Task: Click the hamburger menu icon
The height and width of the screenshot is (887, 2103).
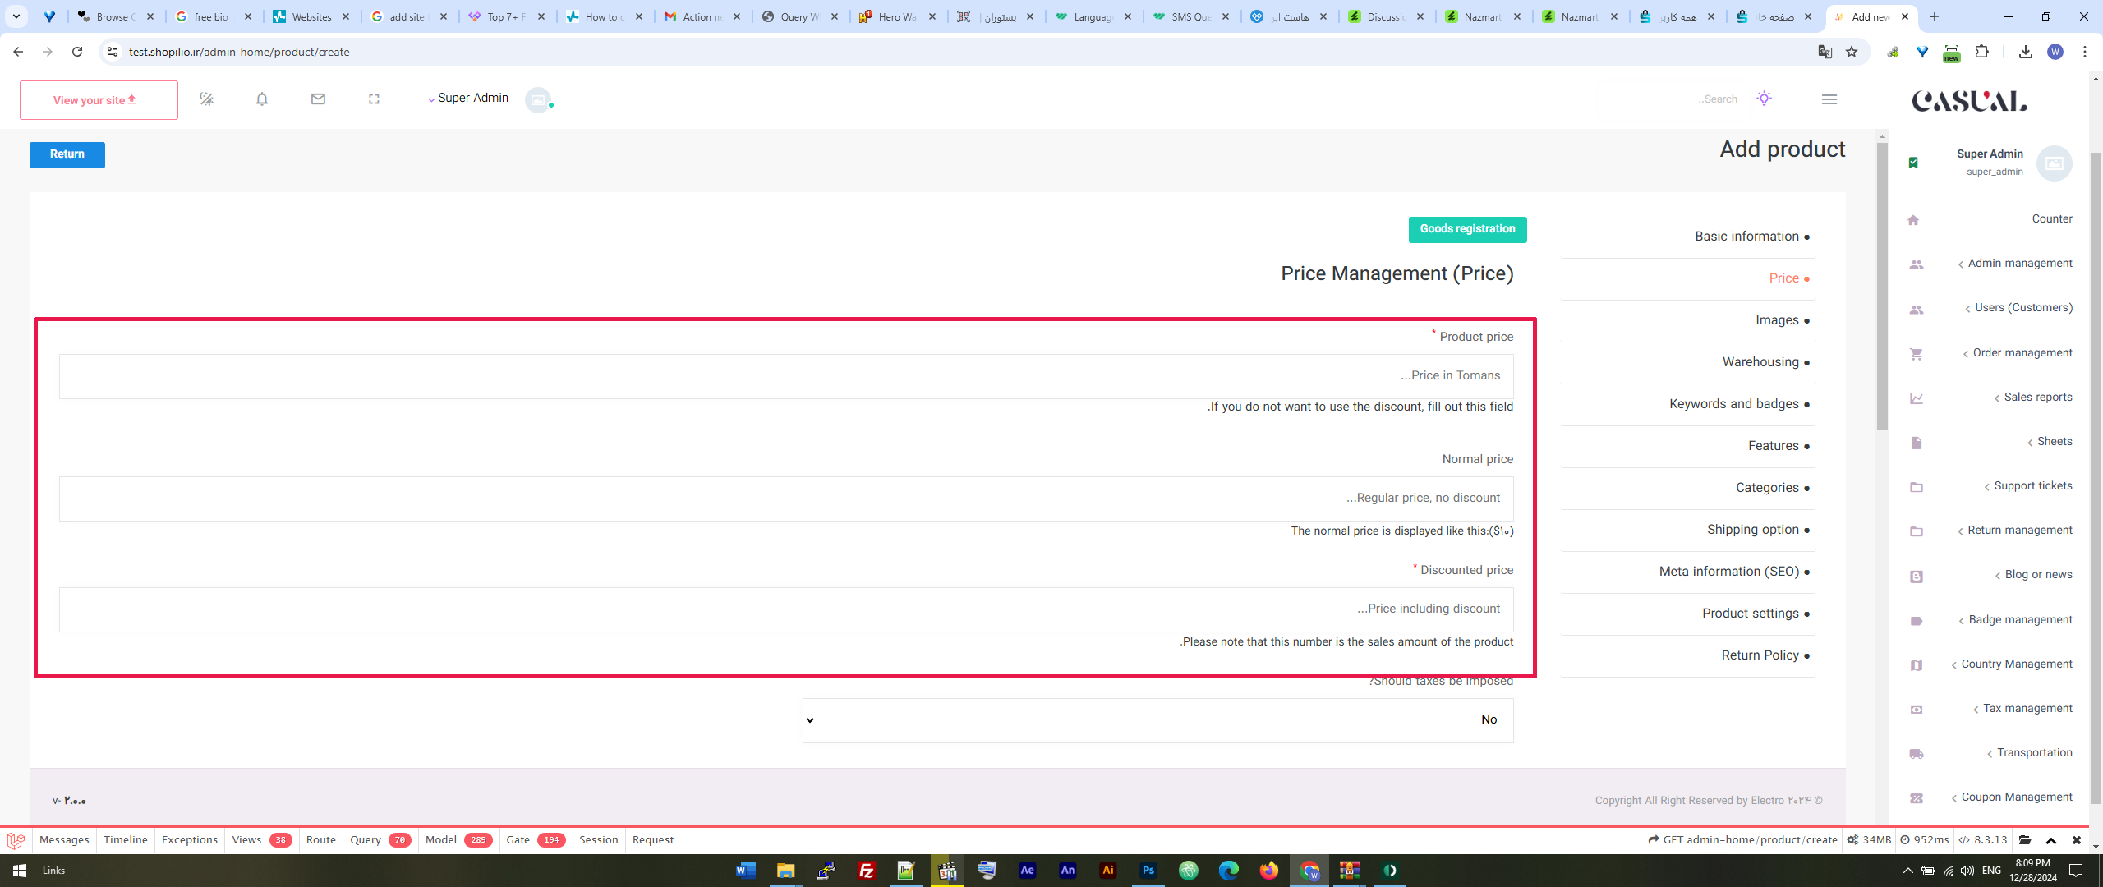Action: 1829,99
